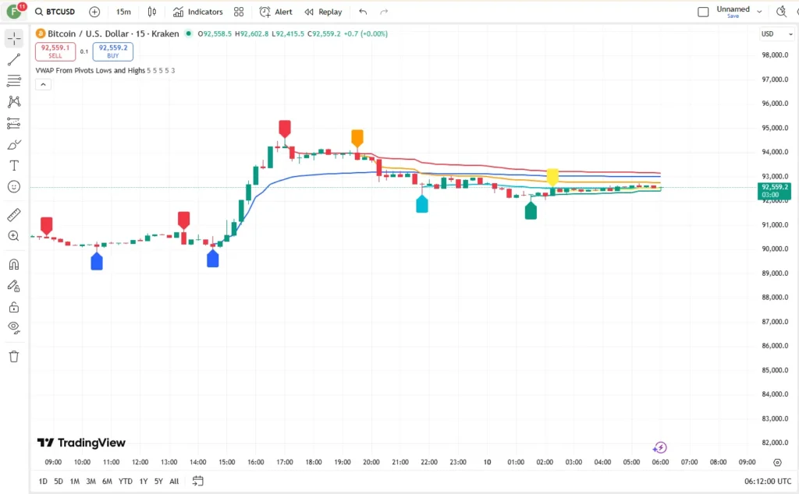Select the trend line drawing tool
The height and width of the screenshot is (494, 799).
click(x=14, y=59)
